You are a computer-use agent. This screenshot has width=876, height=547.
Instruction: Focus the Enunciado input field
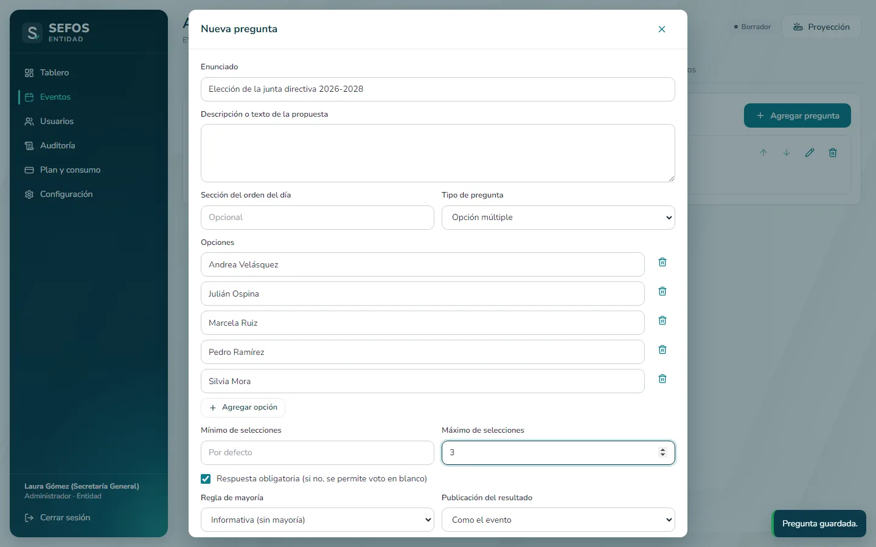(438, 89)
